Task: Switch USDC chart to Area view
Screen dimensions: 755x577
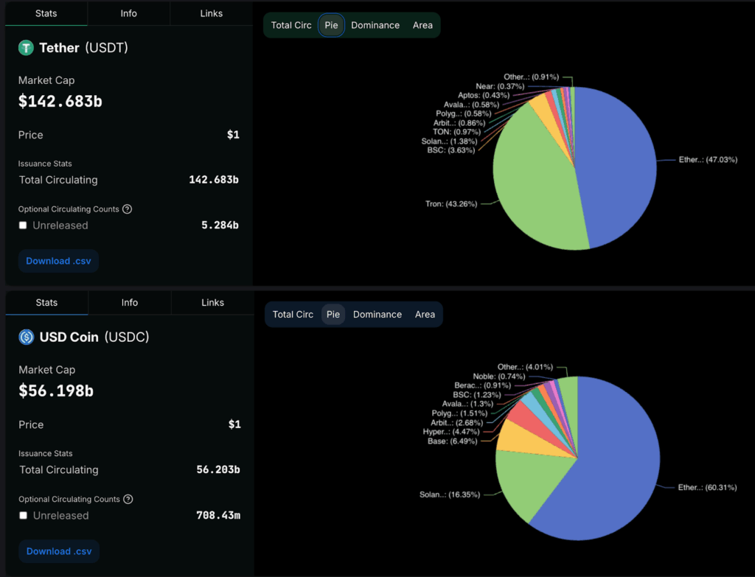Action: click(425, 315)
